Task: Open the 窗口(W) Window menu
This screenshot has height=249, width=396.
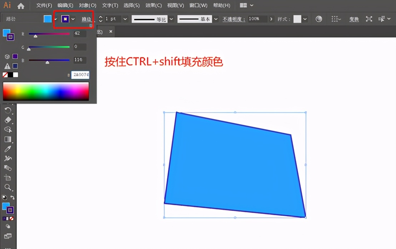Action: tap(198, 5)
